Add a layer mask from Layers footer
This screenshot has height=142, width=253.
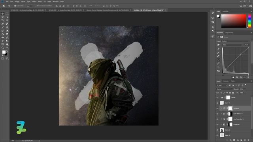coord(234,140)
